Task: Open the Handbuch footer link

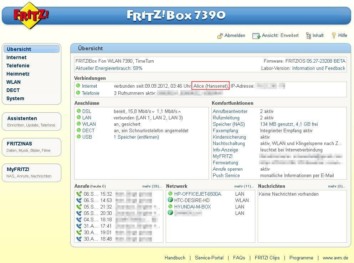Action: tap(175, 258)
